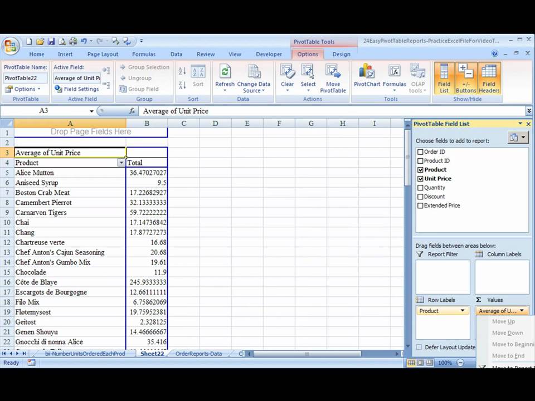Expand the formula bar
Screen dimensions: 535x401
(x=528, y=111)
